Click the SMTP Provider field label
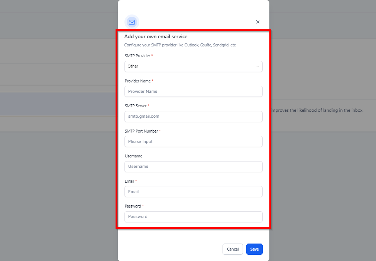 pos(137,56)
